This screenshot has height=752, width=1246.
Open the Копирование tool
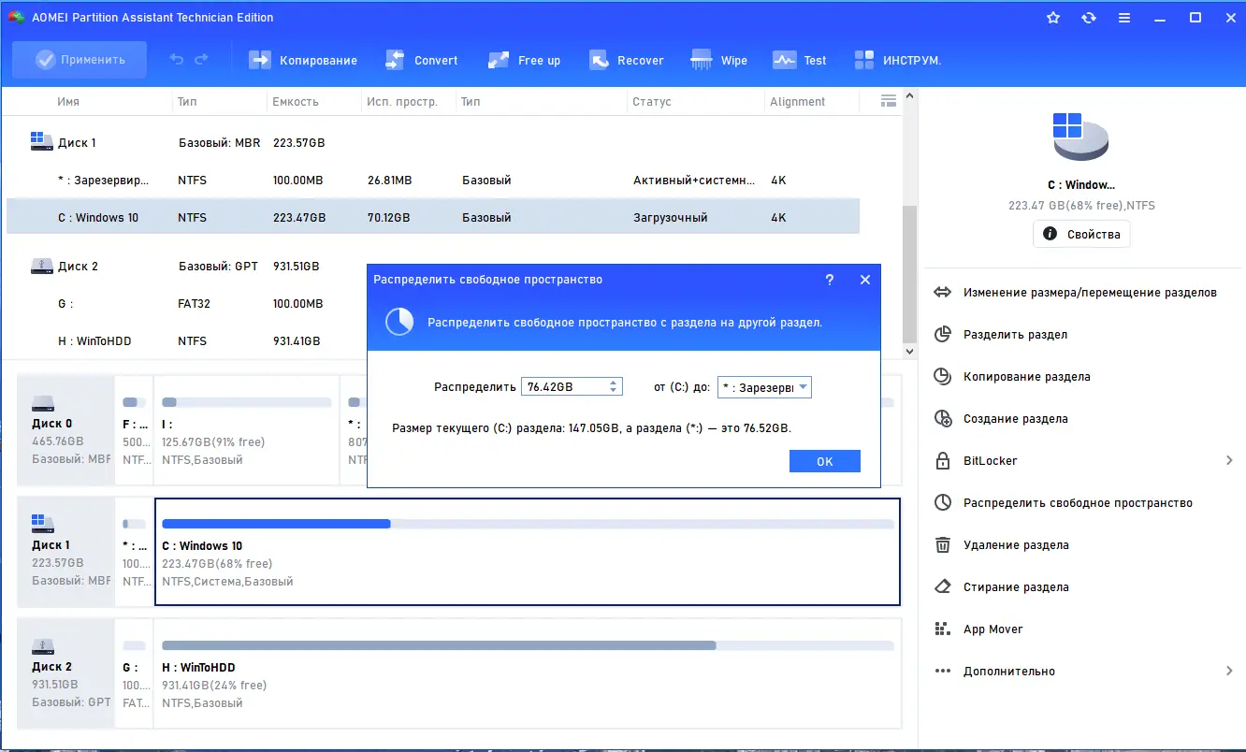[x=315, y=59]
